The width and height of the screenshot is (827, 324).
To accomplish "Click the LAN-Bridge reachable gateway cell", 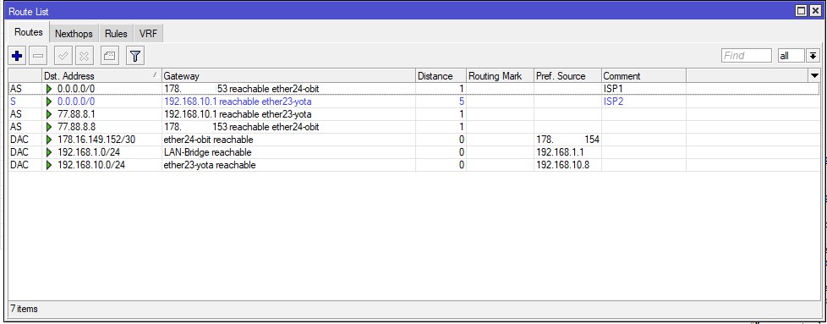I will click(x=288, y=152).
